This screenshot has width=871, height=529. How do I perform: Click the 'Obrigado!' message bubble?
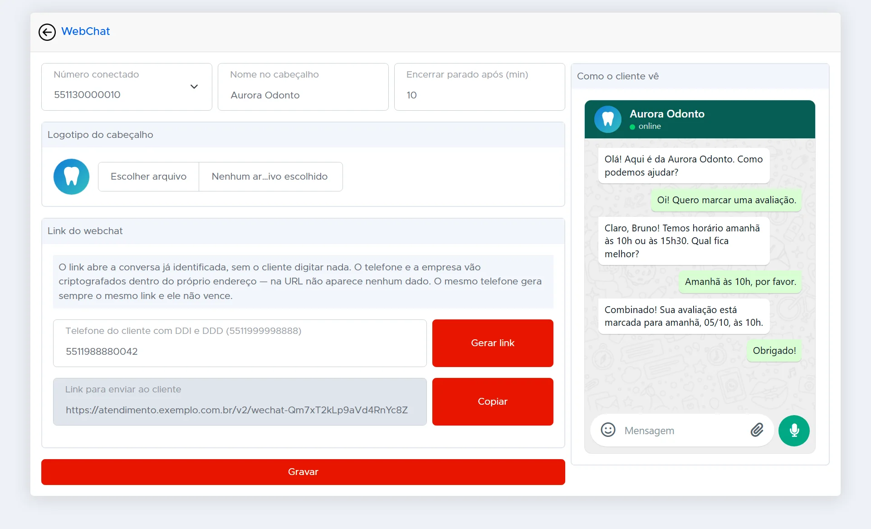click(774, 351)
